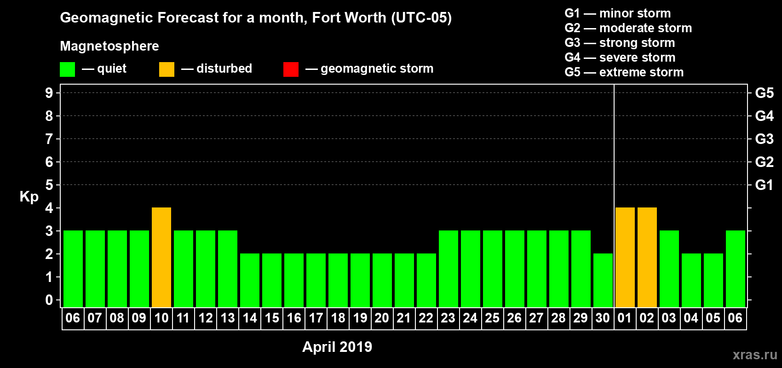Click the green bar above date 26
Viewport: 782px width, 368px height.
[x=515, y=269]
